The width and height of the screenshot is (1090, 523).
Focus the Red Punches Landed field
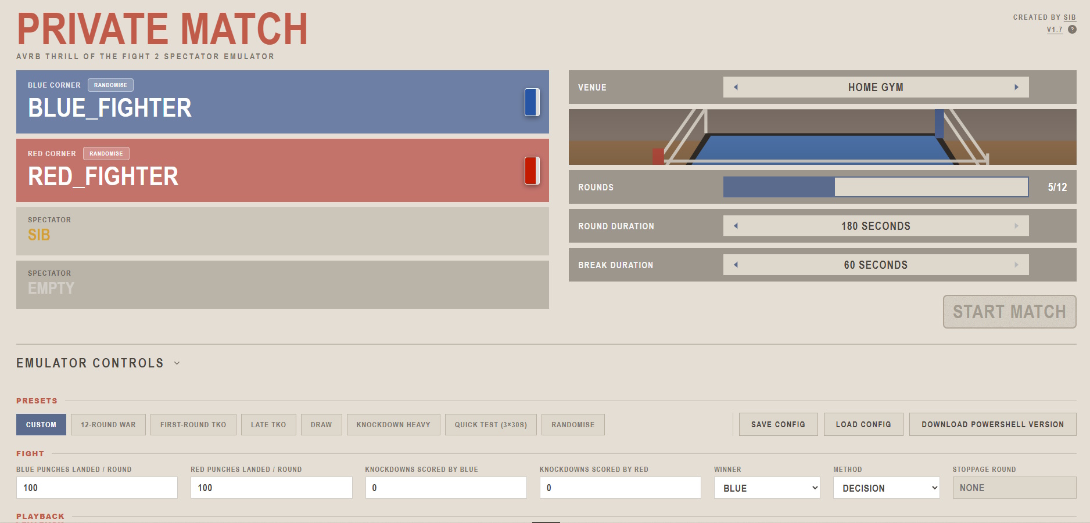tap(271, 488)
